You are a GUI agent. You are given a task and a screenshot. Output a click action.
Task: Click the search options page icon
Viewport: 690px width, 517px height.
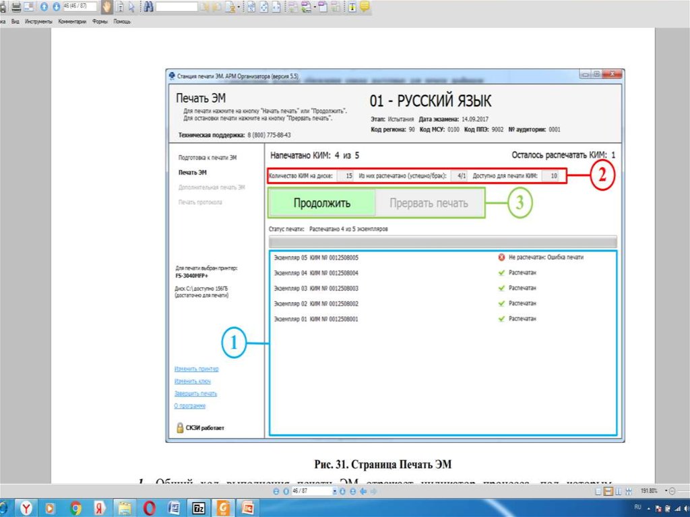[x=230, y=7]
